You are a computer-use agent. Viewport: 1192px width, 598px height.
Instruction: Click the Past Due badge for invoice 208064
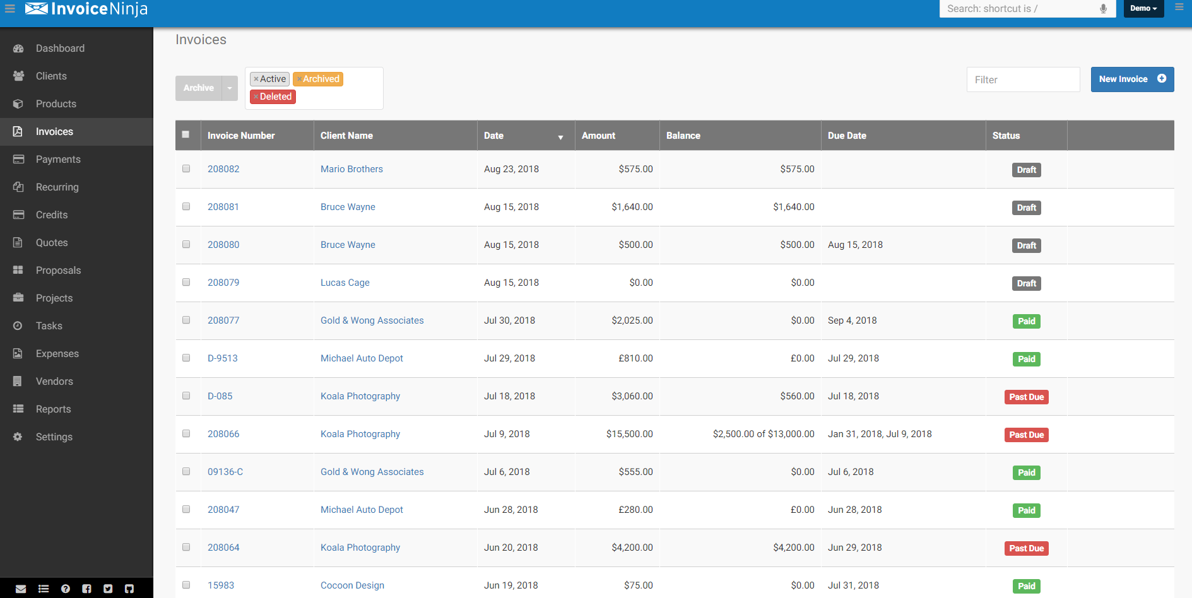[1026, 548]
